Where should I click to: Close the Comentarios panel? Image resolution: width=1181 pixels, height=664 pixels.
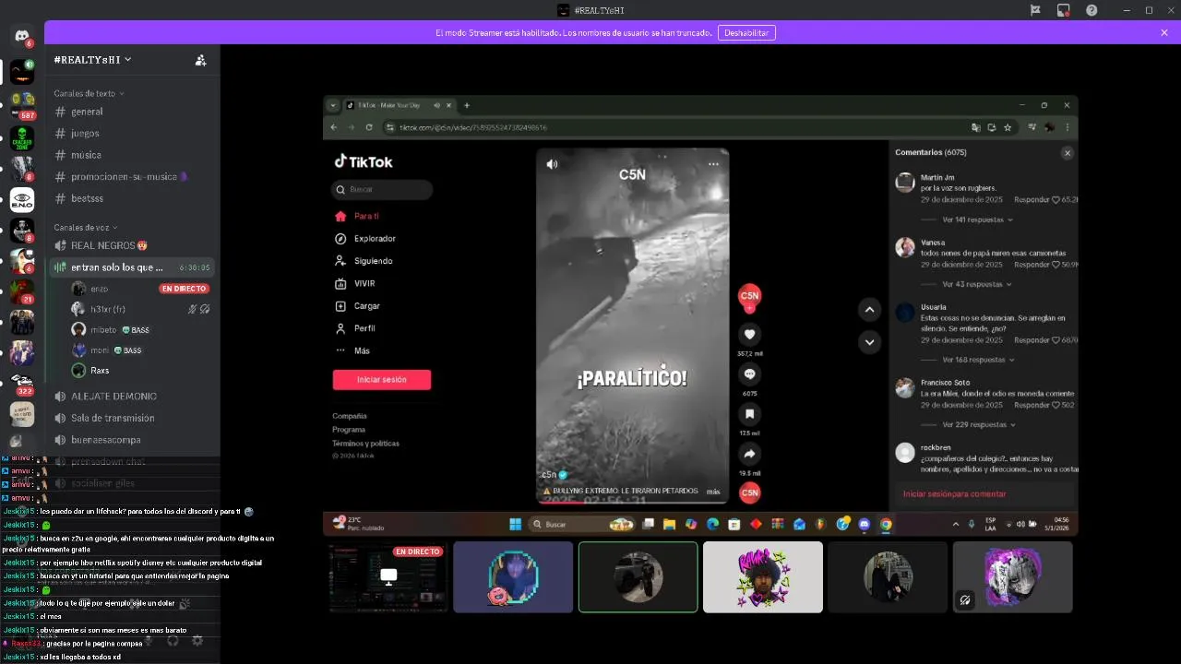pos(1068,153)
